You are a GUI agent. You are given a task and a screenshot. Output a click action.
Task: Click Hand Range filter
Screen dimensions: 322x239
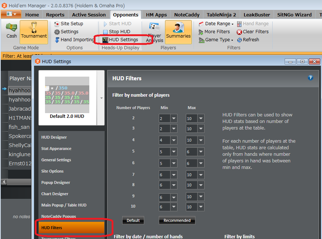pyautogui.click(x=253, y=24)
